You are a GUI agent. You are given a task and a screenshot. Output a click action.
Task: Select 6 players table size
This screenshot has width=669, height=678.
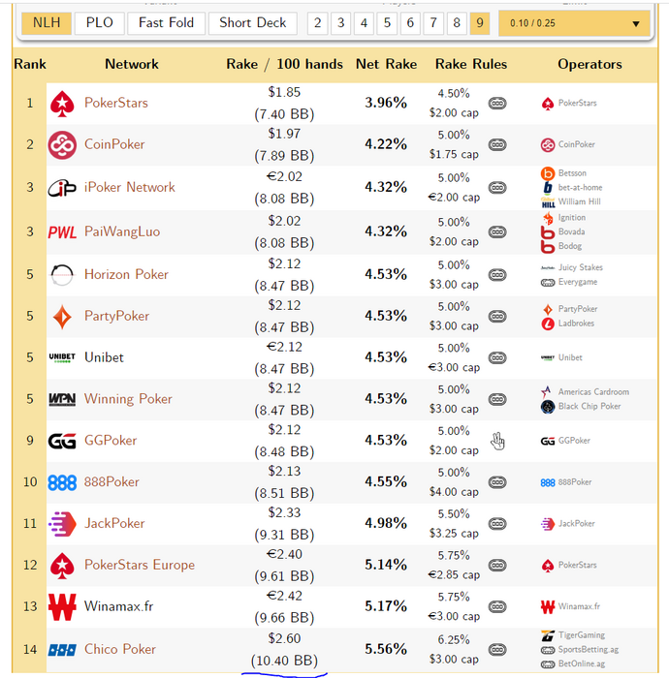pyautogui.click(x=410, y=23)
